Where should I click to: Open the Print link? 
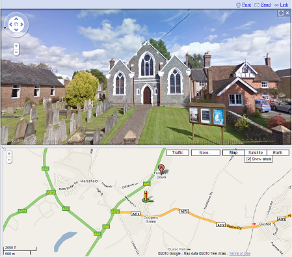pyautogui.click(x=246, y=5)
